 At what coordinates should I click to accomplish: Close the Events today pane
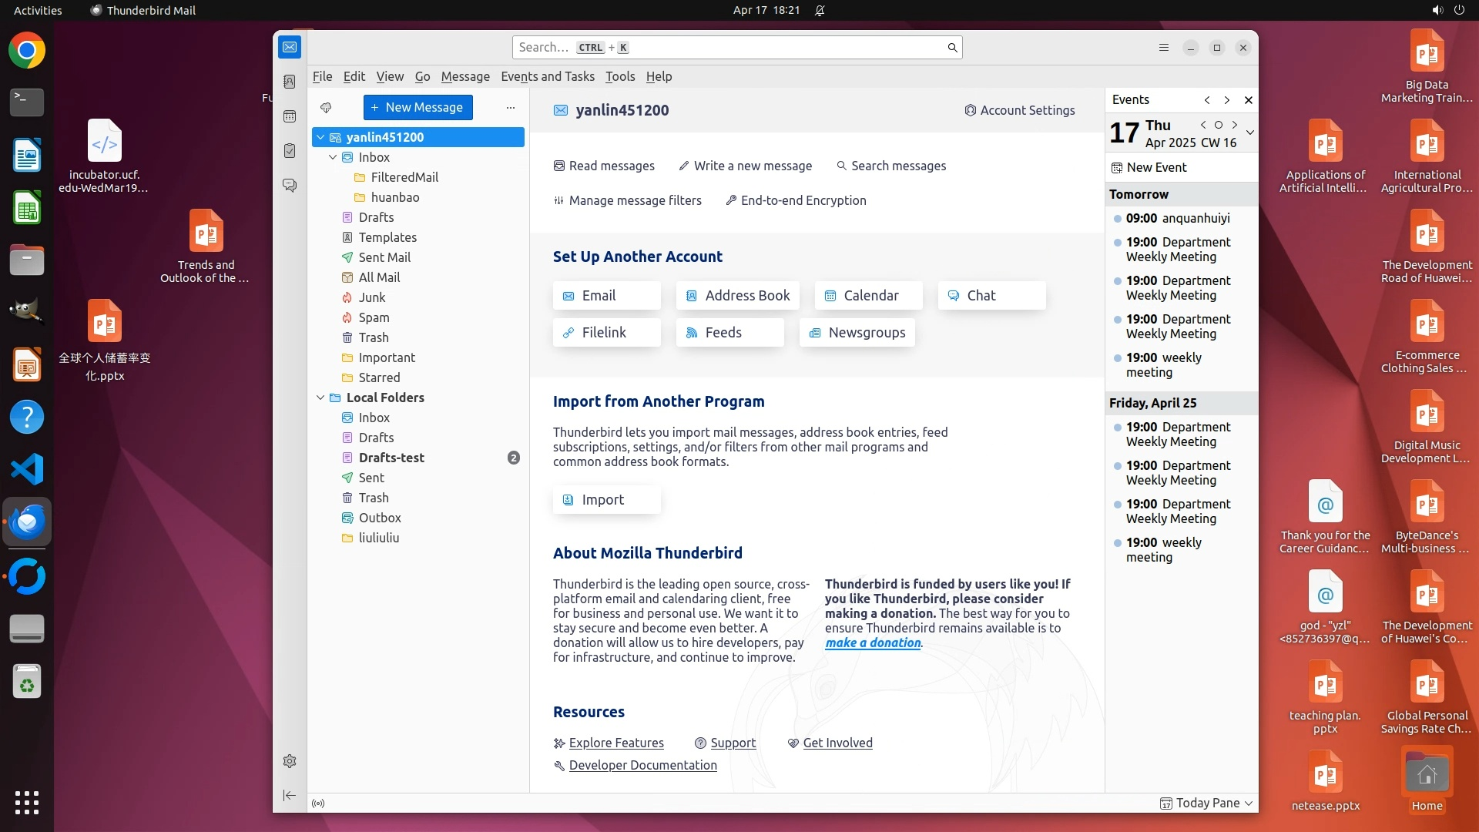(1249, 100)
